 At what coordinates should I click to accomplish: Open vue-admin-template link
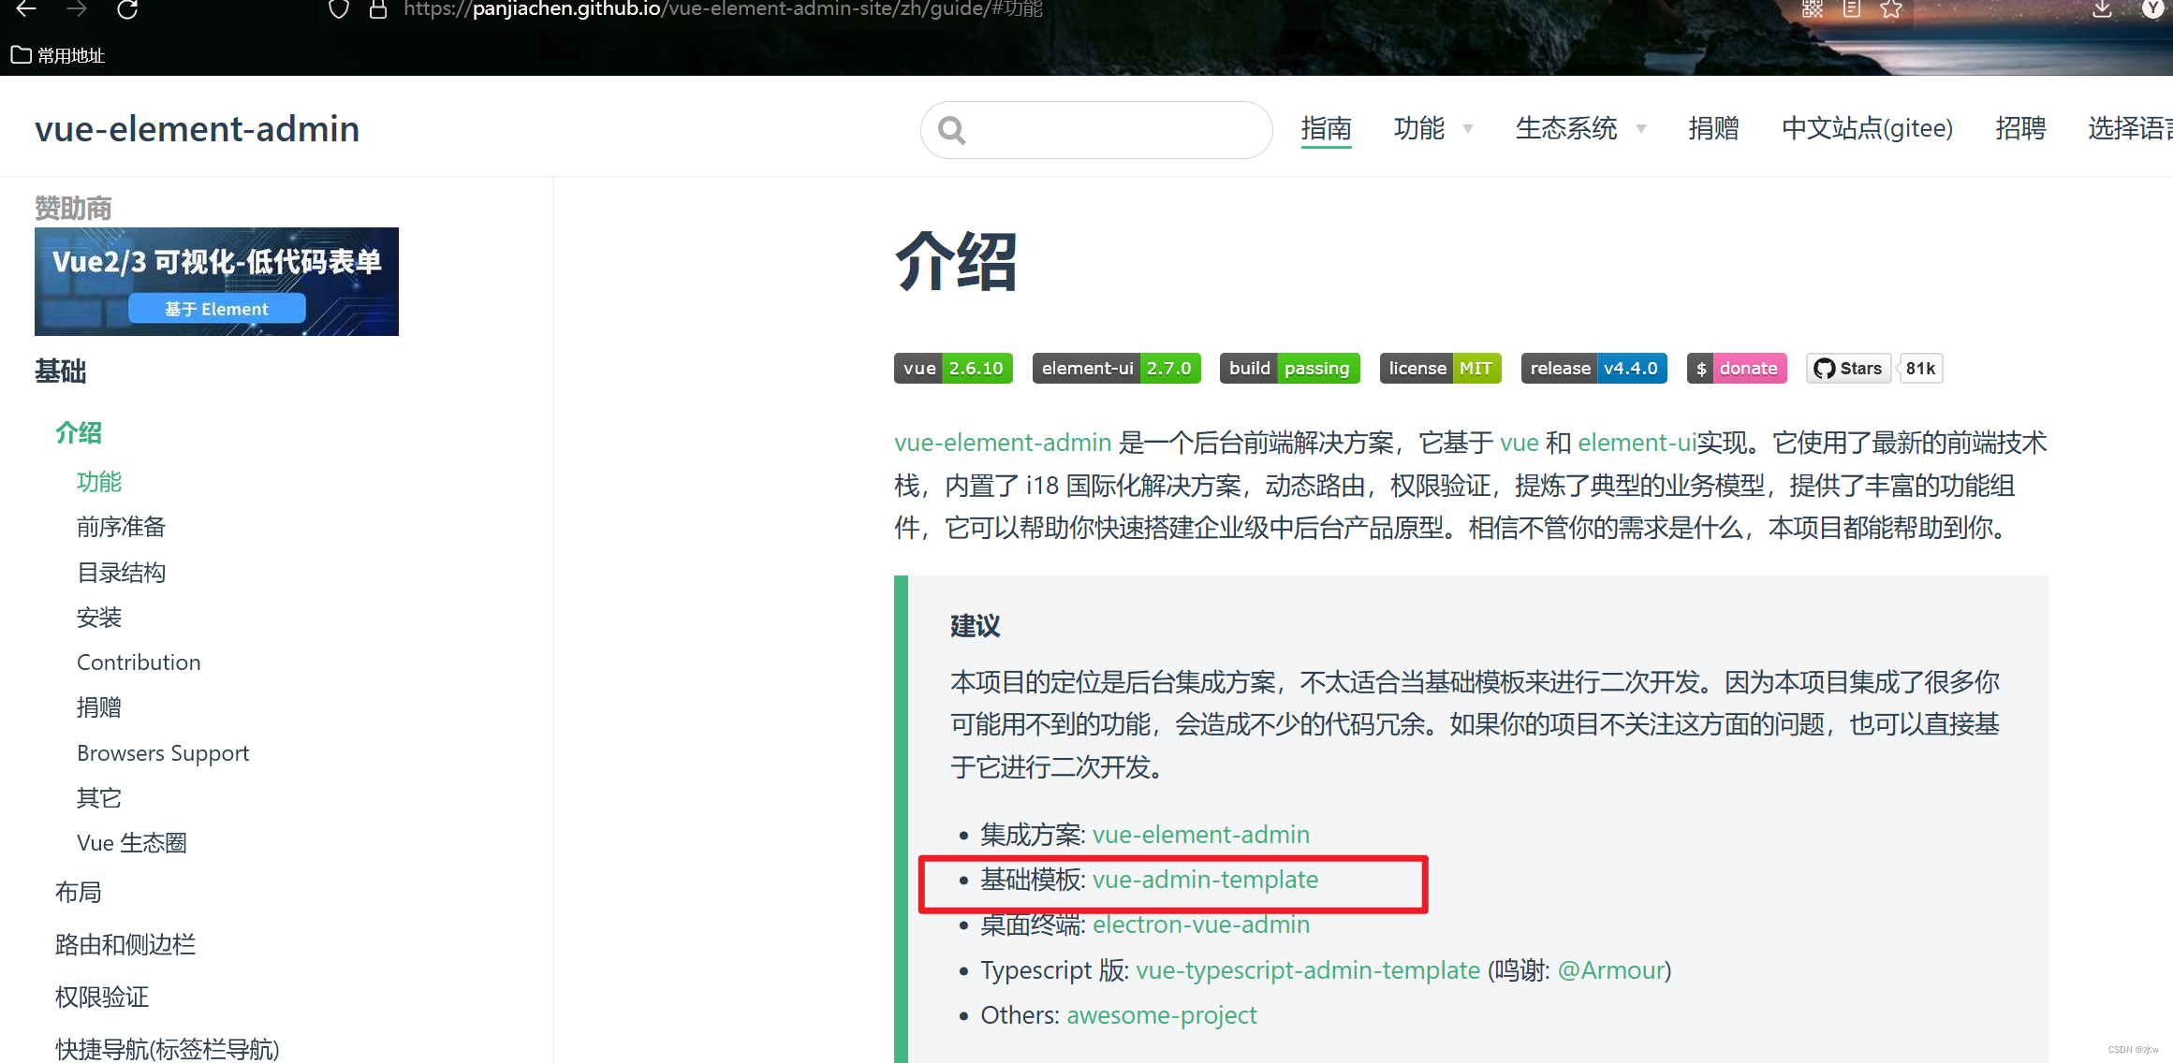1206,880
